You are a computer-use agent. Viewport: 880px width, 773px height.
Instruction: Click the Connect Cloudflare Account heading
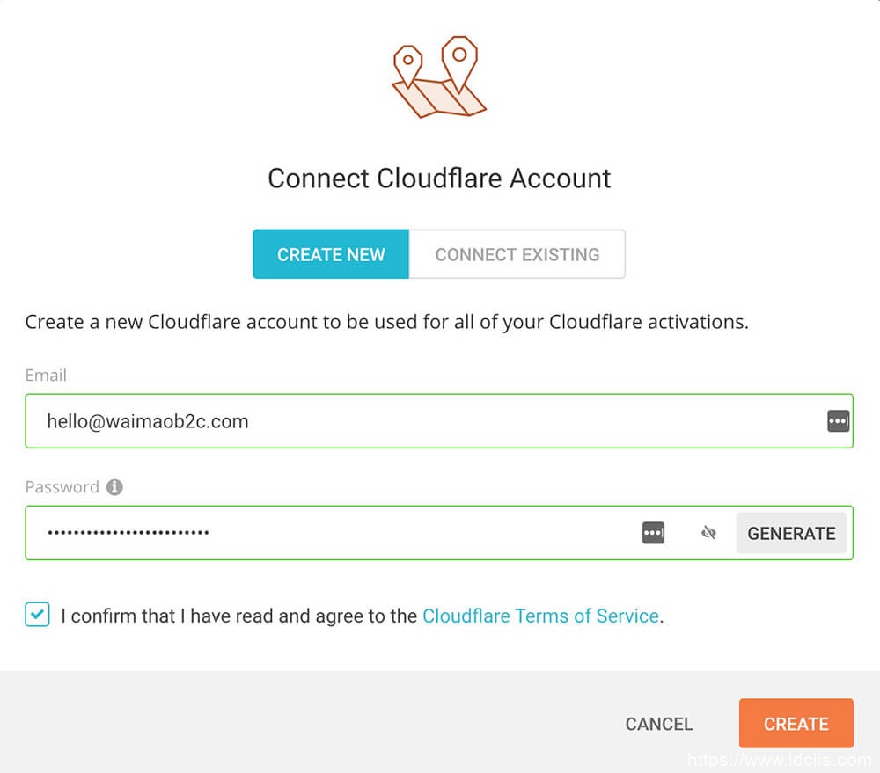click(x=439, y=179)
